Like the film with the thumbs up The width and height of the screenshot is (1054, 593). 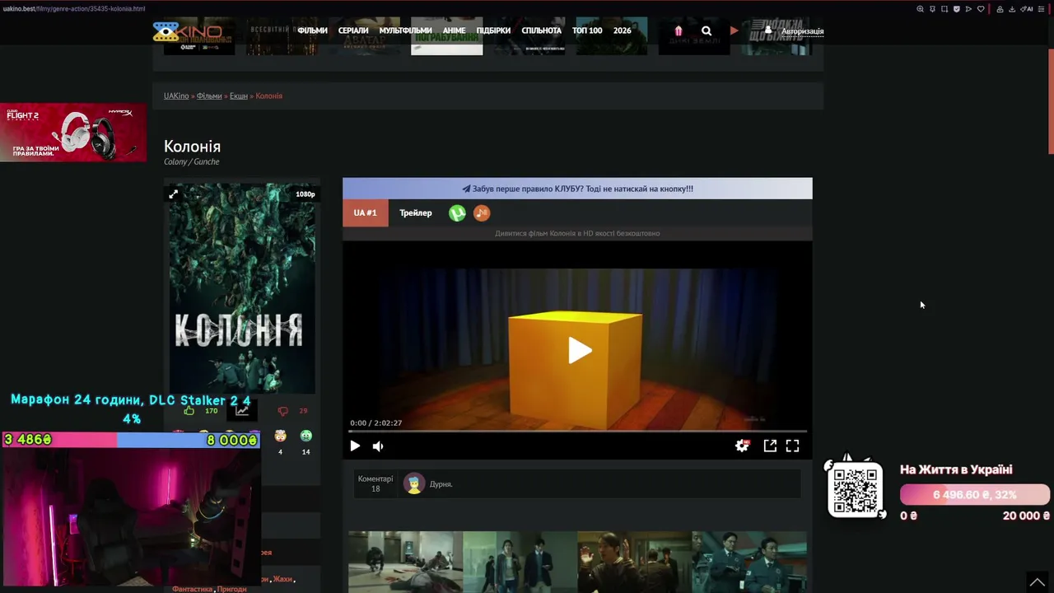pos(189,411)
